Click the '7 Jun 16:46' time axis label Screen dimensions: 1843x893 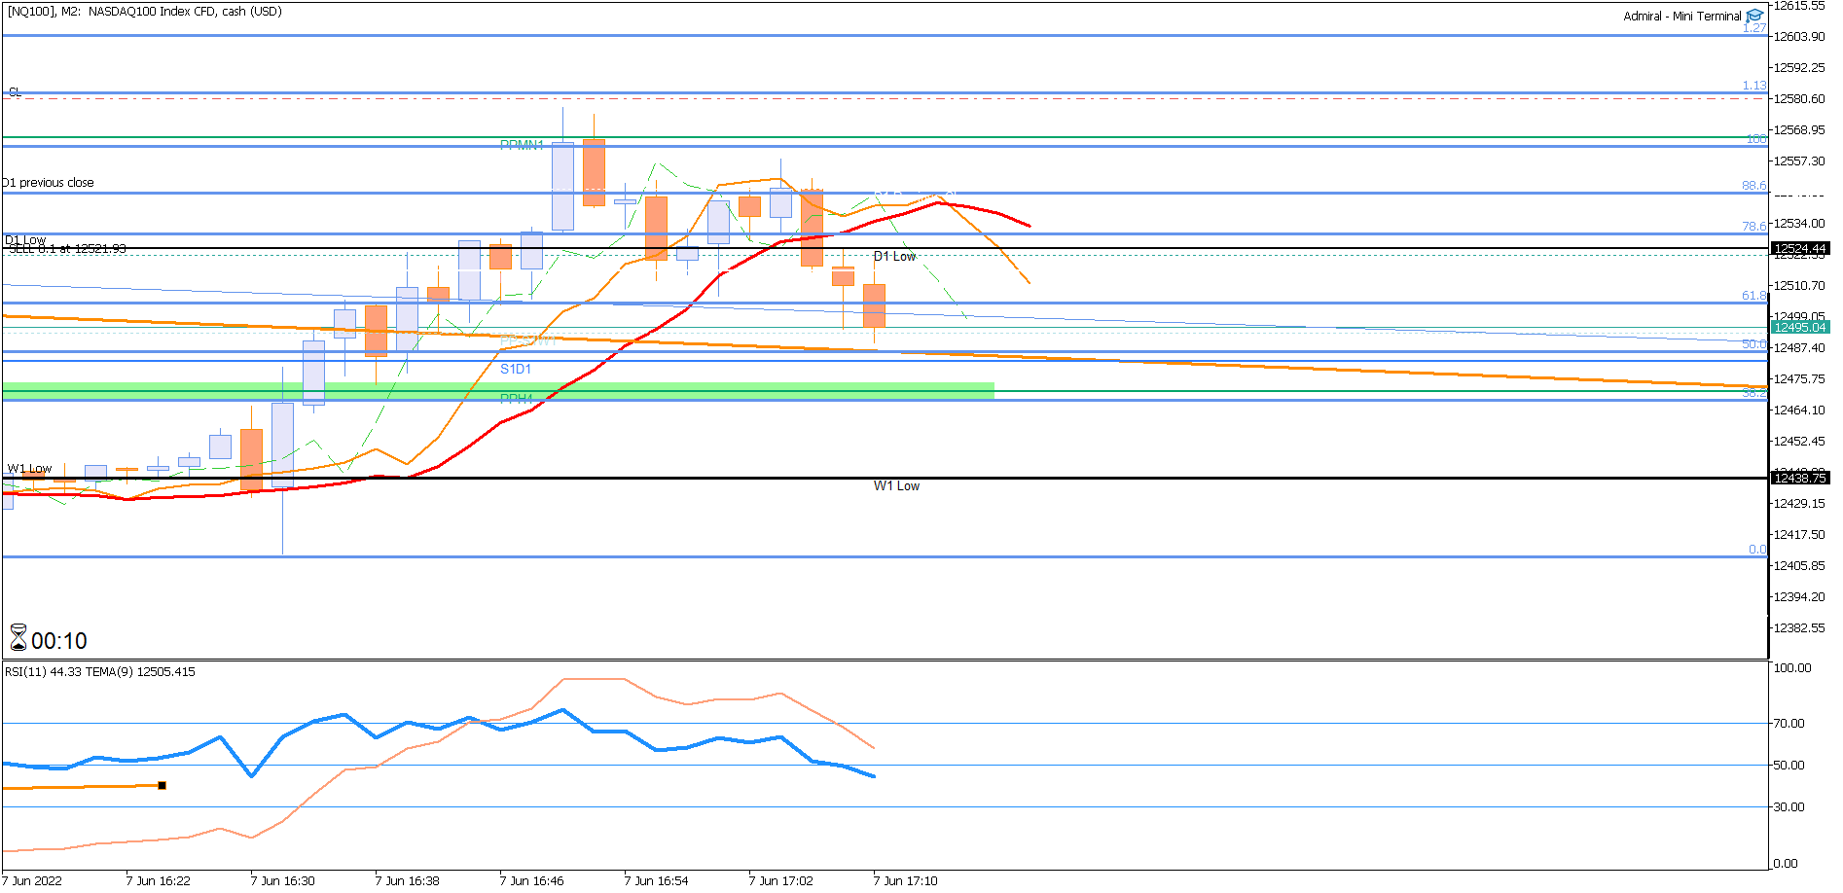tap(532, 881)
